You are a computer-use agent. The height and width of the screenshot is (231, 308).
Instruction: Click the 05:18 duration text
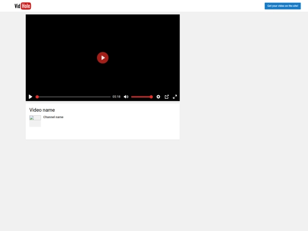coord(116,96)
